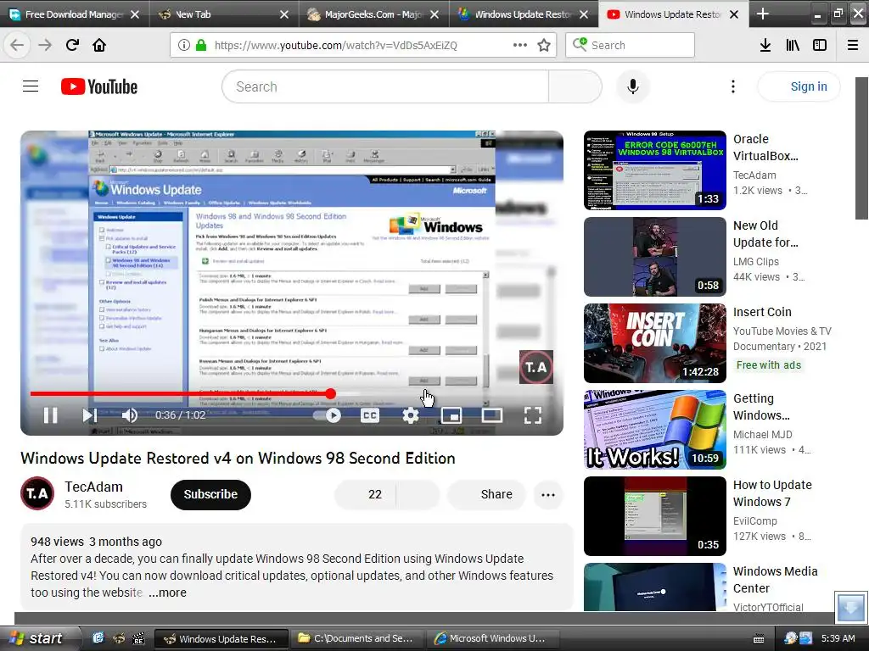Share this video
This screenshot has height=651, width=869.
(486, 494)
